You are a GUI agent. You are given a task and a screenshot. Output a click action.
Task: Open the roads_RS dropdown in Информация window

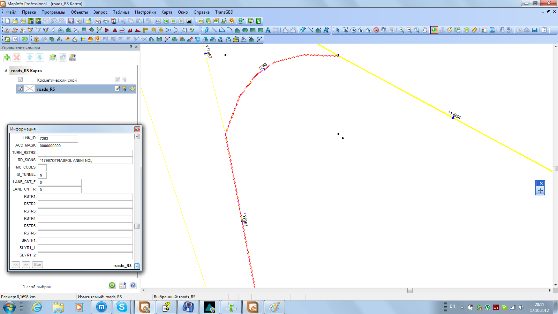pos(137,266)
